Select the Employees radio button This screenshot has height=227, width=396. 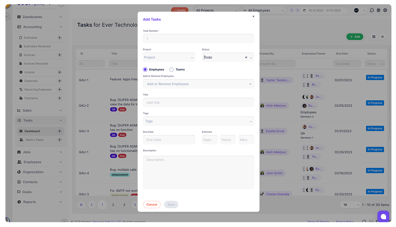[x=145, y=69]
